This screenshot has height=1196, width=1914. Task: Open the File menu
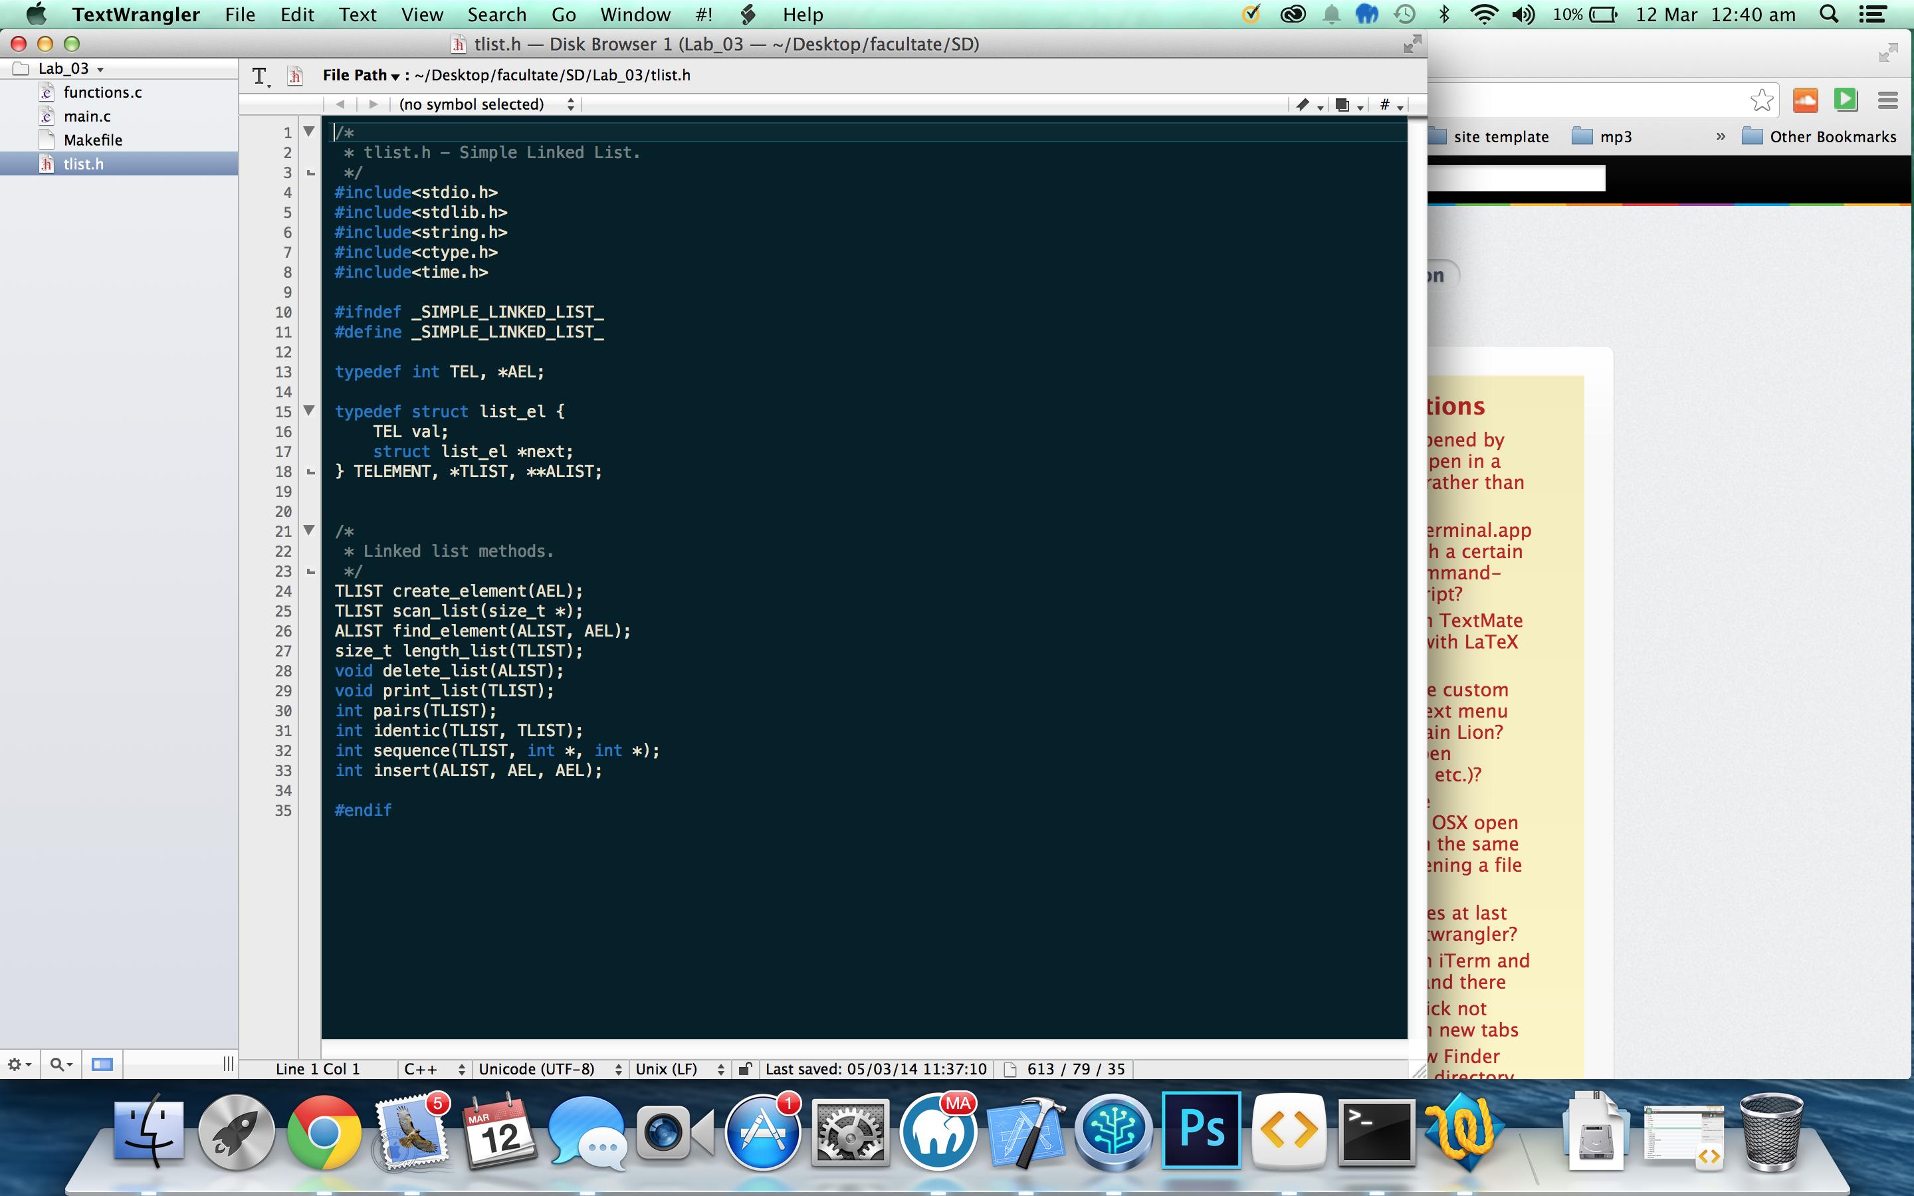[x=240, y=14]
